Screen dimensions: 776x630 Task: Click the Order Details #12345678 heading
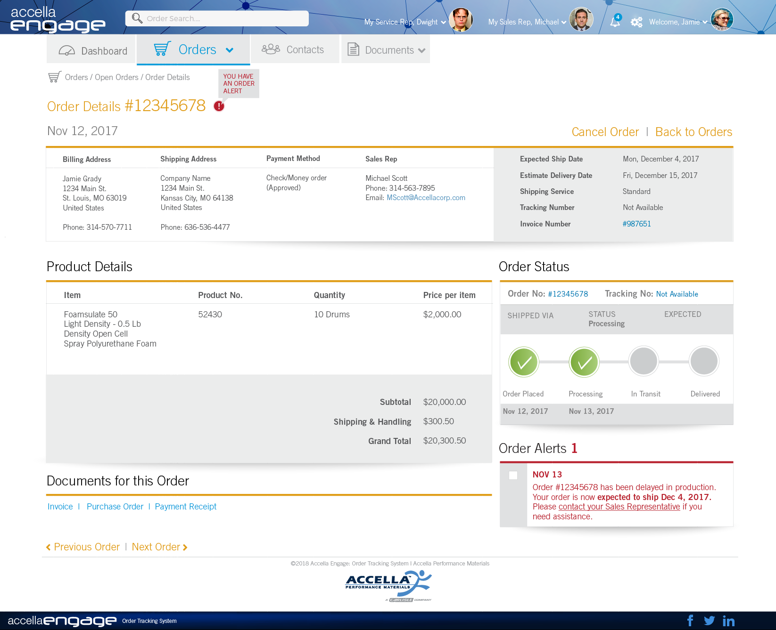point(126,106)
